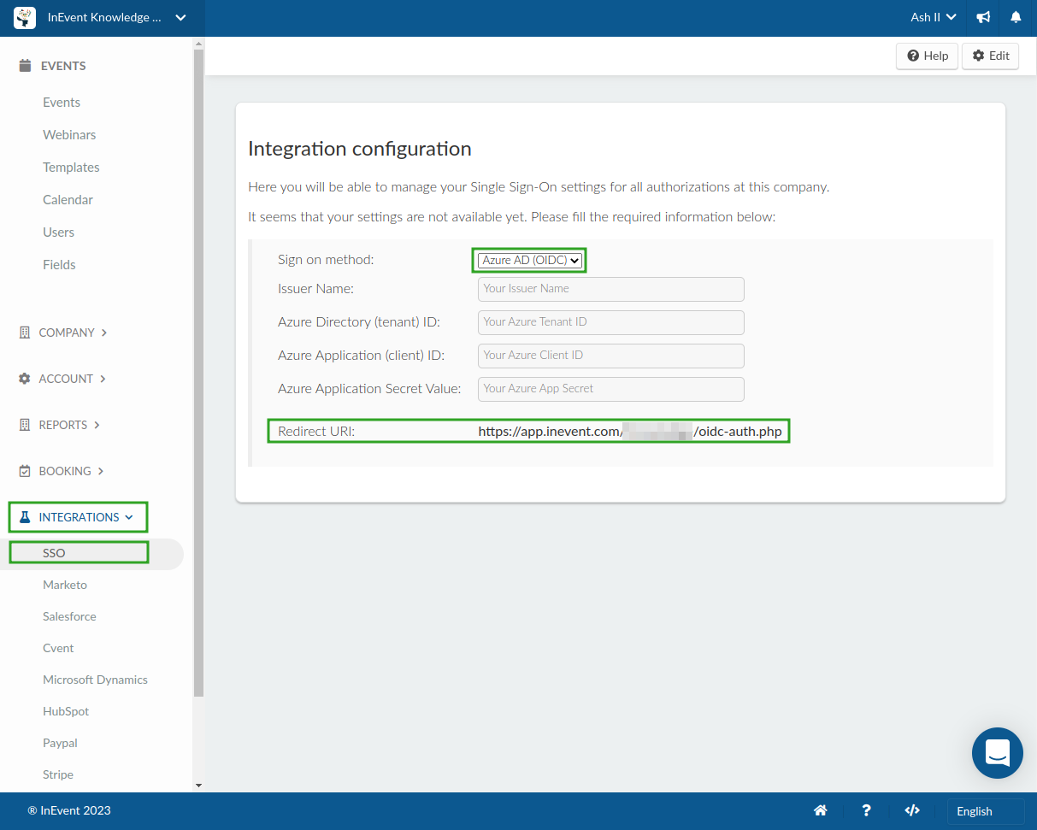Click the flask icon beside INTEGRATIONS
This screenshot has width=1037, height=830.
(x=25, y=517)
